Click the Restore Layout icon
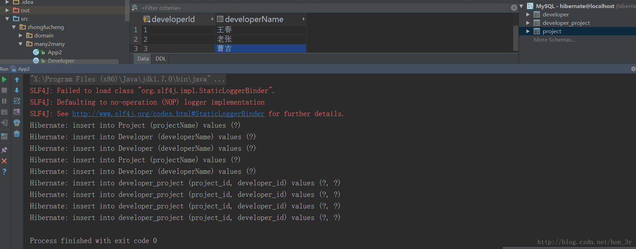This screenshot has height=249, width=636. click(x=4, y=136)
